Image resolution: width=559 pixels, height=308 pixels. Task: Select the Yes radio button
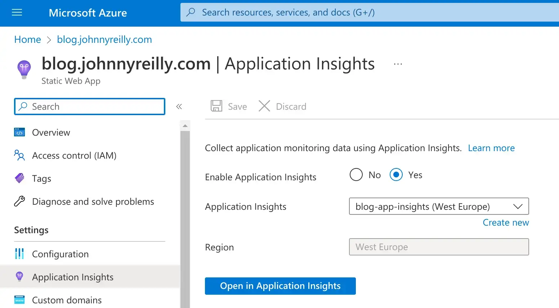point(396,175)
